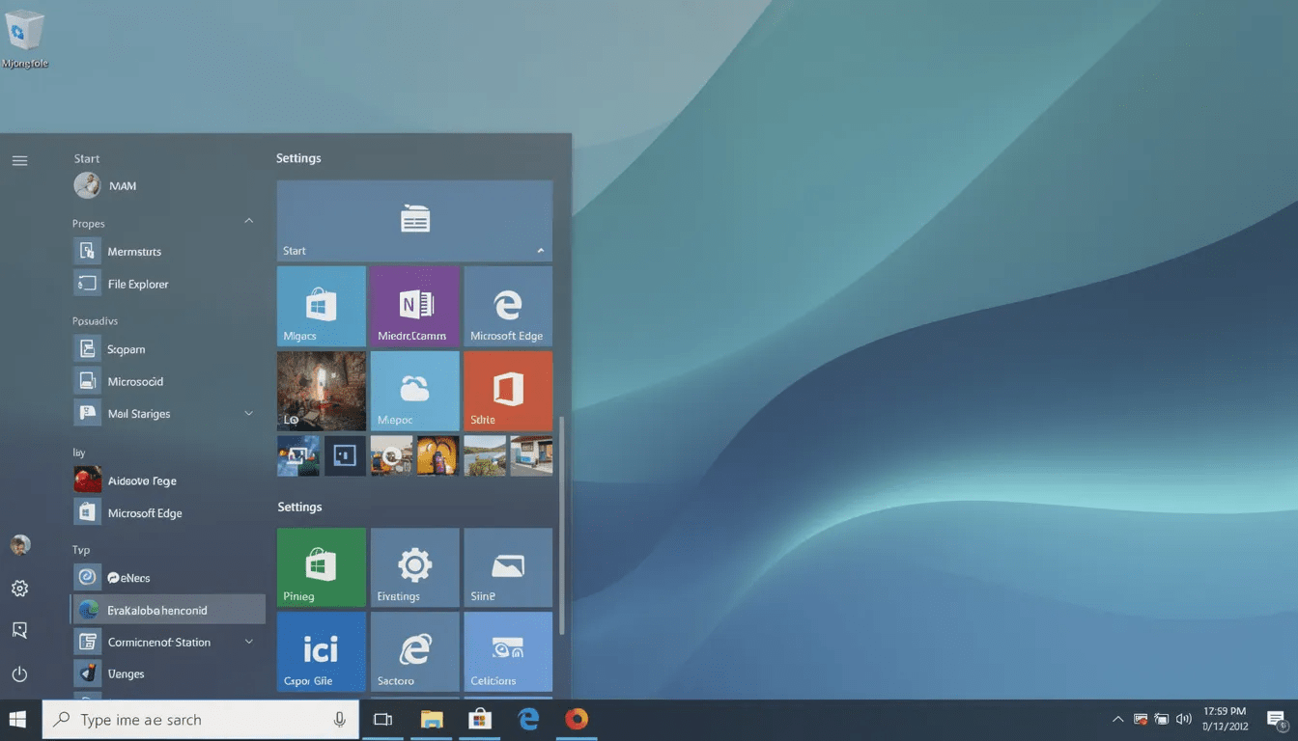The image size is (1298, 741).
Task: Click the Task View taskbar button
Action: pos(382,720)
